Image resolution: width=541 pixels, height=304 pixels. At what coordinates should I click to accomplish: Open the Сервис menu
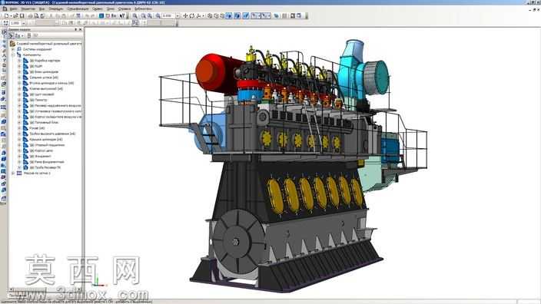coord(98,9)
